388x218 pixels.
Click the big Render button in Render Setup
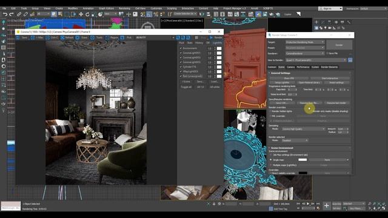pos(339,45)
